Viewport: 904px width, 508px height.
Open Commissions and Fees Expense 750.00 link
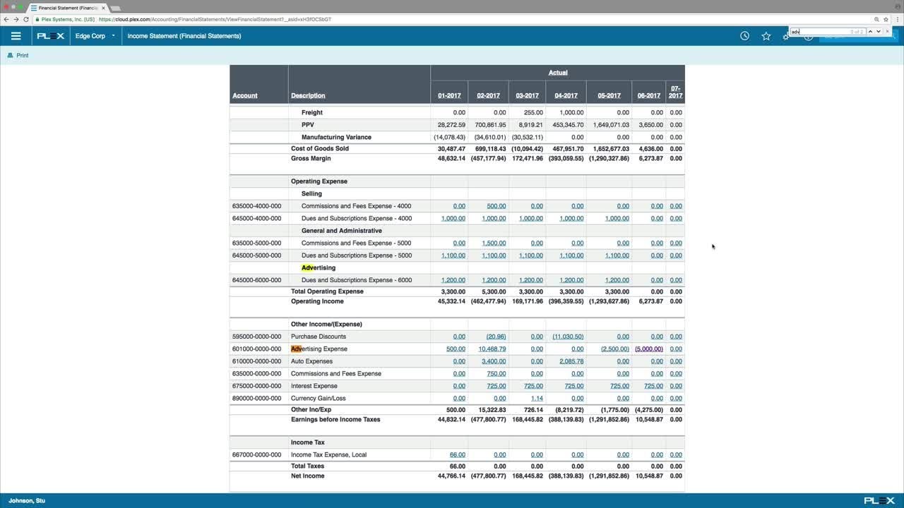pos(496,374)
